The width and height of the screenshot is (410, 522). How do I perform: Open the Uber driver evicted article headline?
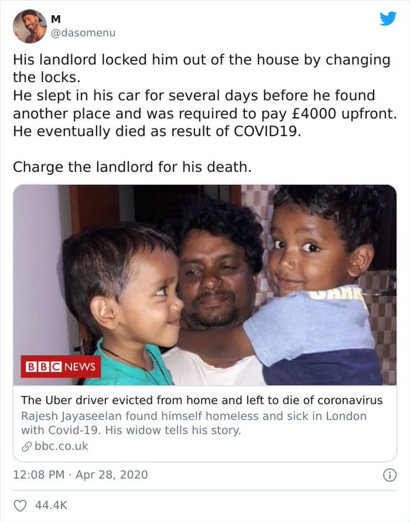tap(202, 400)
